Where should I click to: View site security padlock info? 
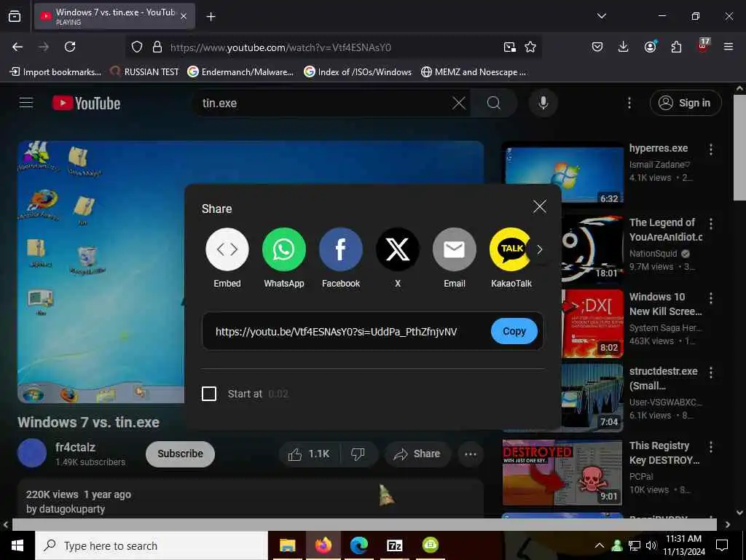[157, 47]
